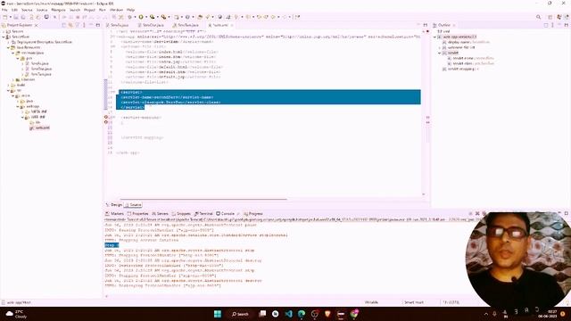
Task: Switch to the ServFu.java editor tab
Action: [117, 25]
